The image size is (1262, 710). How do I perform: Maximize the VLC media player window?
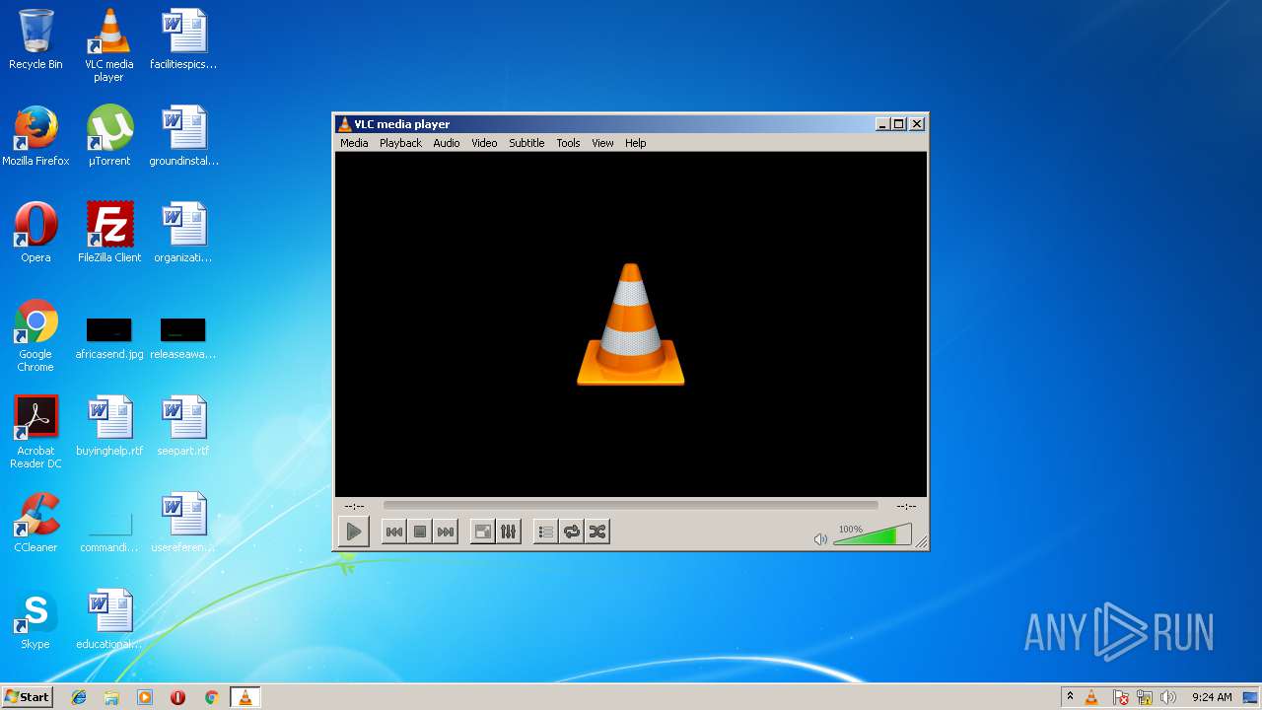(x=898, y=123)
